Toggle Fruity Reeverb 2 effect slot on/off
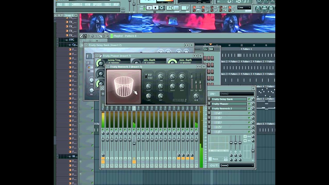 click(x=249, y=108)
